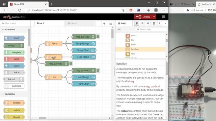Expand the sidebar tabs dropdown arrow
Viewport: 216px width, 121px height.
(x=165, y=24)
